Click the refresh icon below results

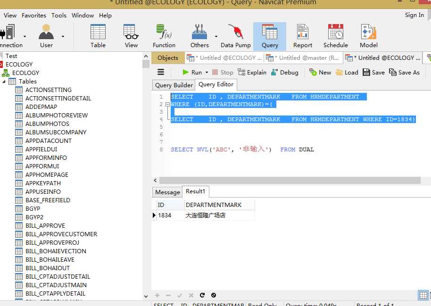pyautogui.click(x=202, y=295)
